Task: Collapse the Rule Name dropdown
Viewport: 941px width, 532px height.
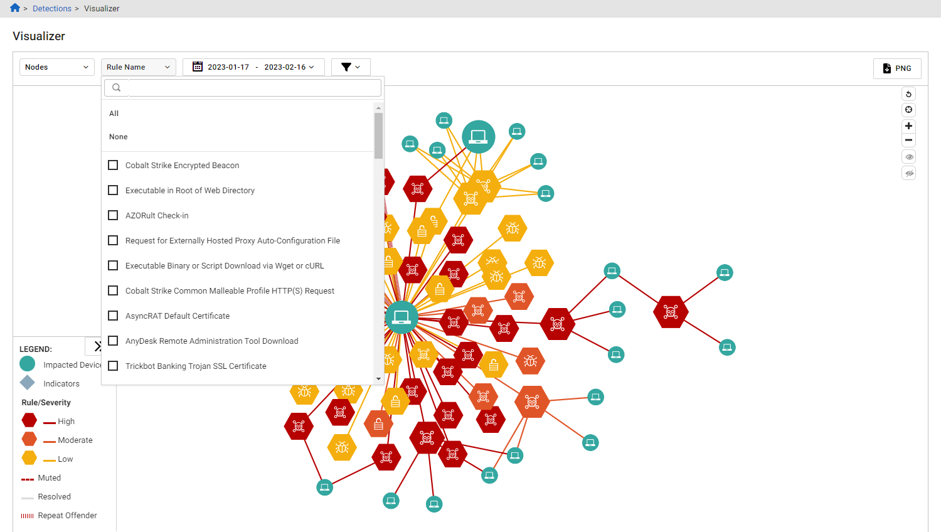Action: tap(138, 66)
